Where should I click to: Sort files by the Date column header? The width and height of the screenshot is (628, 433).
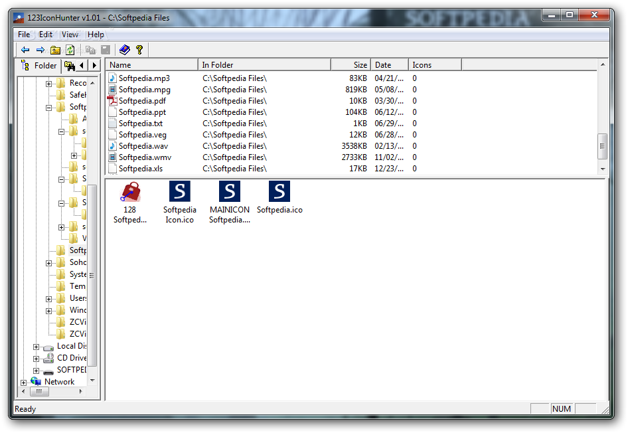390,65
